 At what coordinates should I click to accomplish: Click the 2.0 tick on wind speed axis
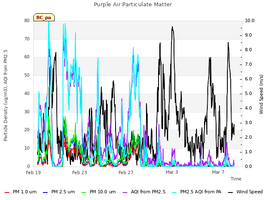pos(248,137)
